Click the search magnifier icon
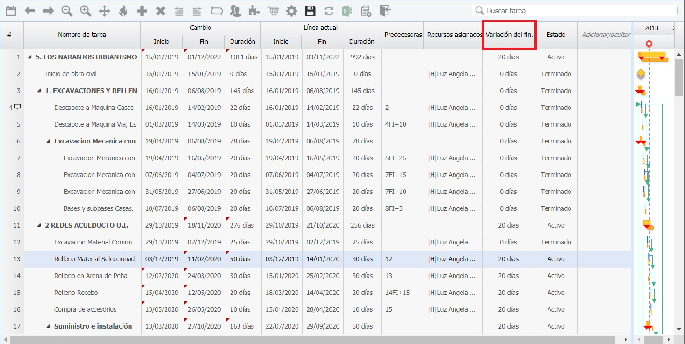The height and width of the screenshot is (344, 685). point(479,10)
